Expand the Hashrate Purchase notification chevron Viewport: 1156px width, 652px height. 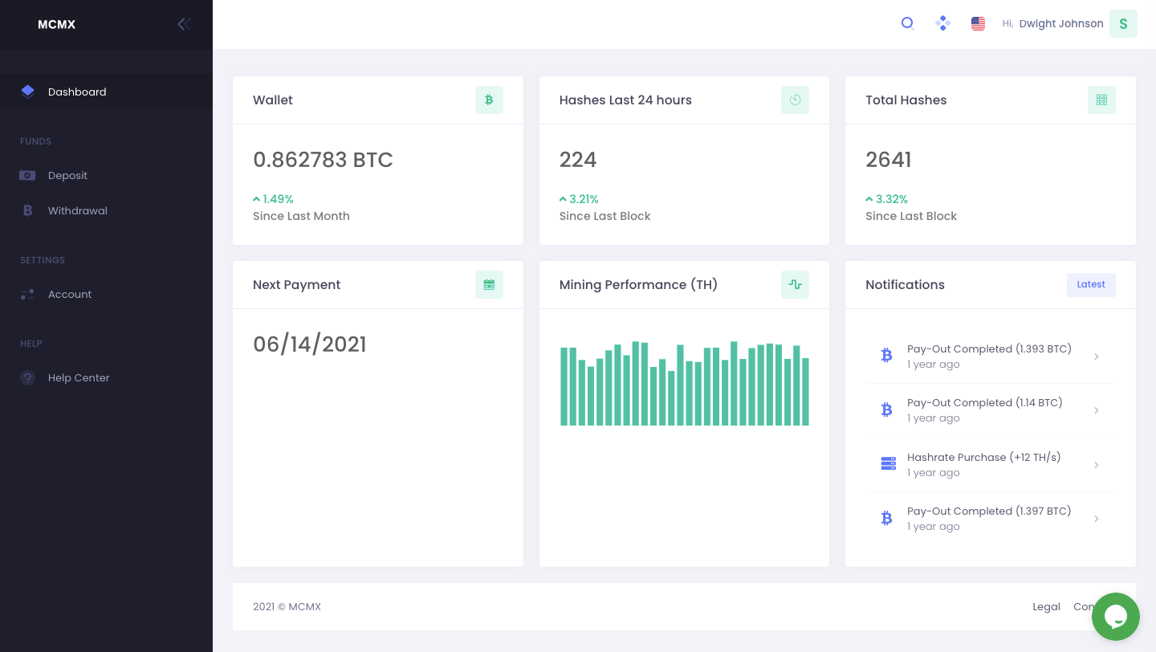tap(1097, 465)
